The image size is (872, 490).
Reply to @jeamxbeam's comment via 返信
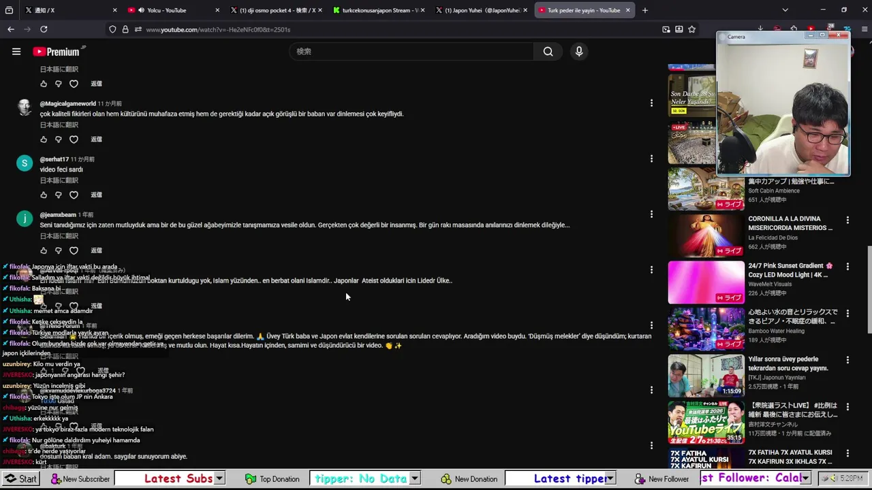(x=96, y=250)
